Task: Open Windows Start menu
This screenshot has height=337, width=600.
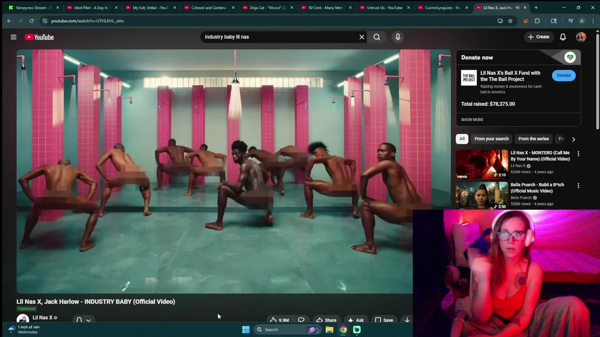Action: click(x=246, y=330)
